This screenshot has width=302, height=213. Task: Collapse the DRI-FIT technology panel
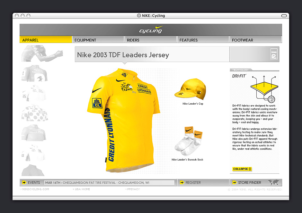(242, 169)
